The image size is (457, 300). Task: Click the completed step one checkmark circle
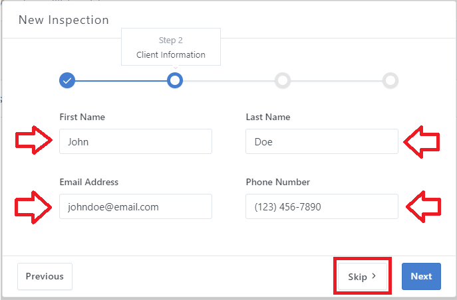coord(67,80)
